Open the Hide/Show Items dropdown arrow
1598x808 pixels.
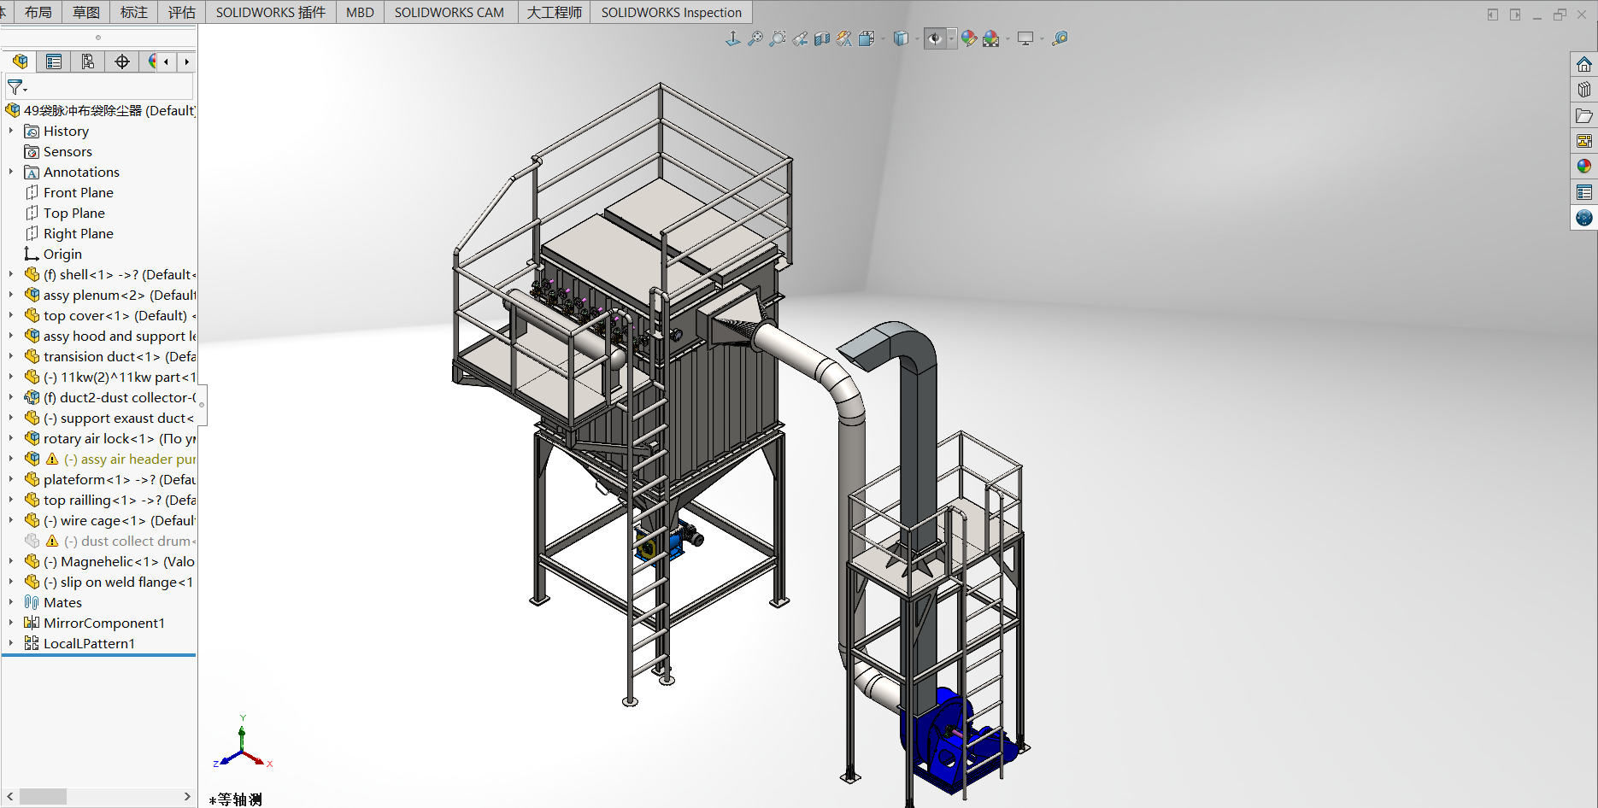[951, 38]
